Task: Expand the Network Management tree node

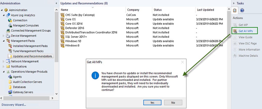Action: pyautogui.click(x=4, y=61)
